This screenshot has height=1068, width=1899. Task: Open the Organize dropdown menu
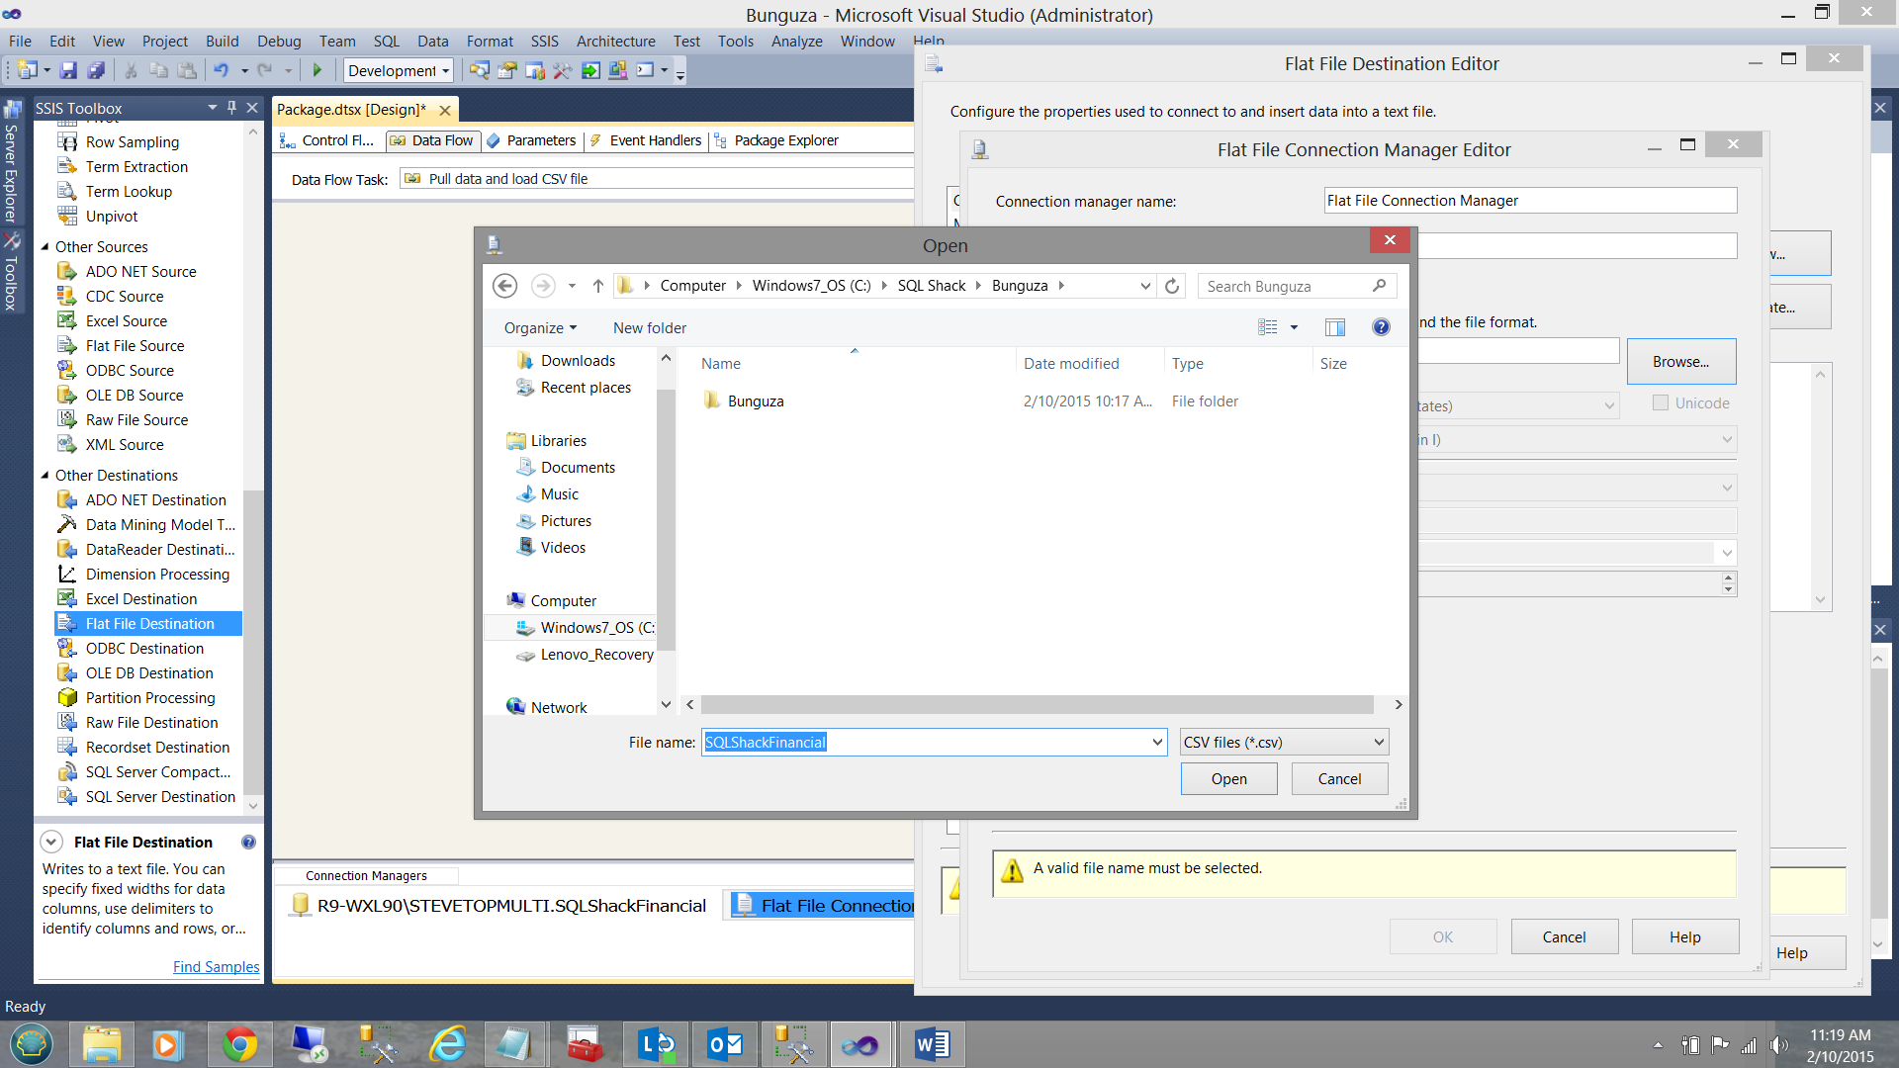pyautogui.click(x=540, y=328)
